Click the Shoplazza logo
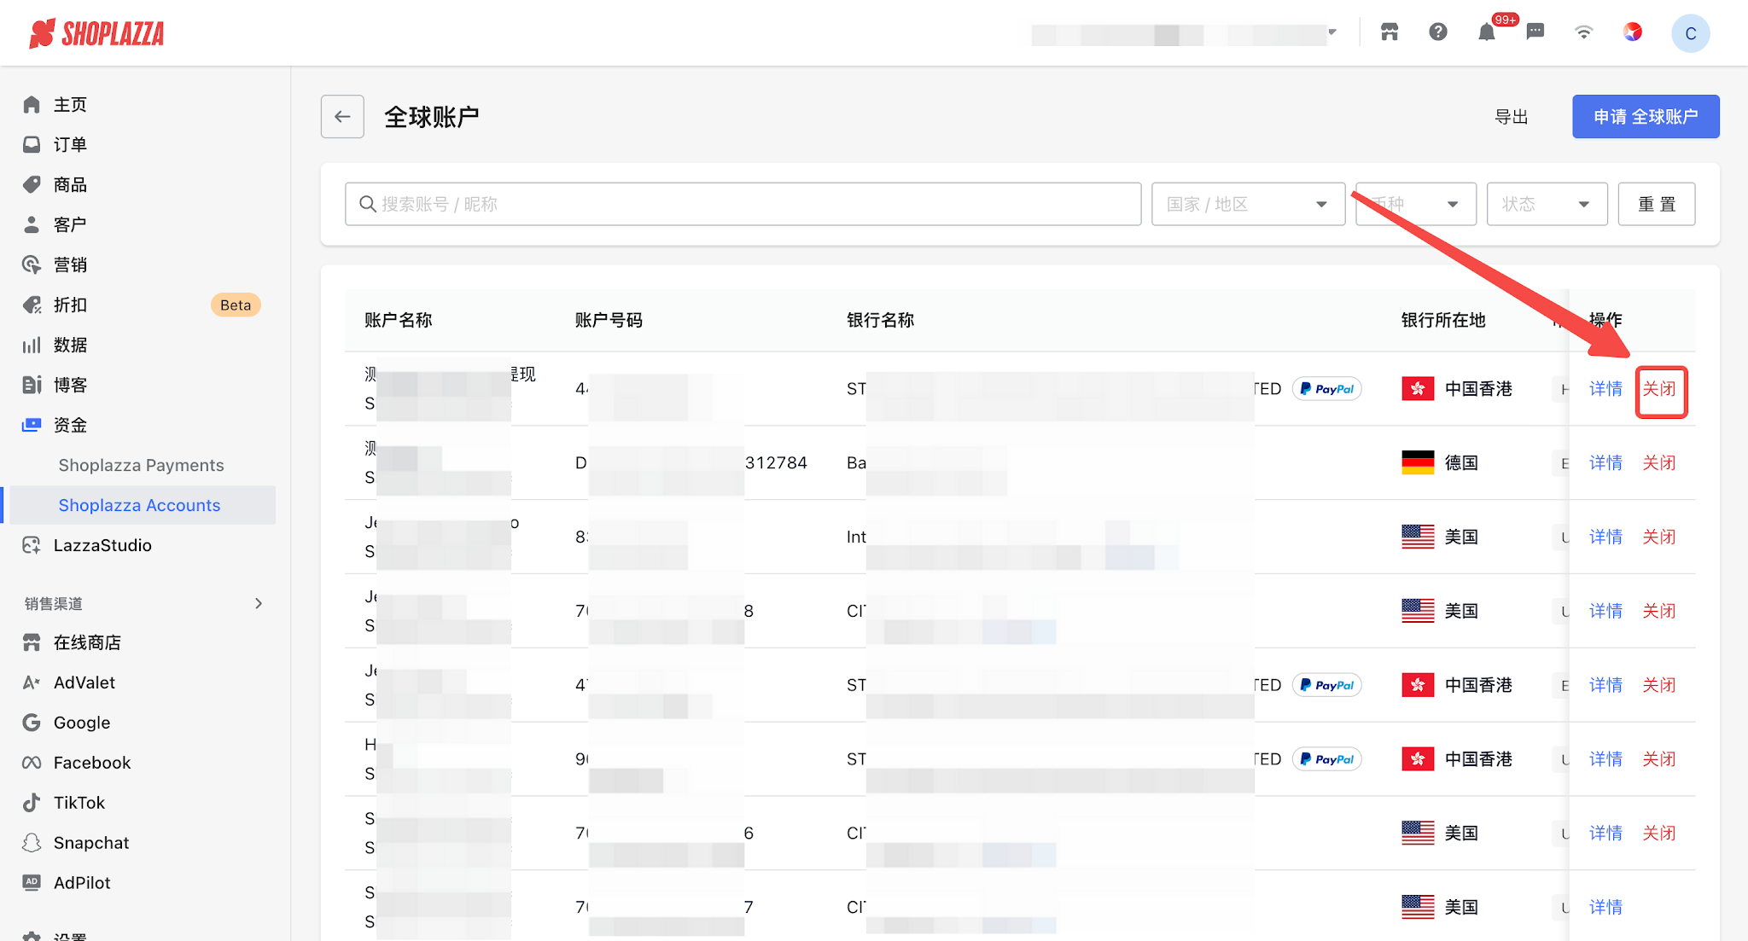Screen dimensions: 1748x941 (x=96, y=33)
